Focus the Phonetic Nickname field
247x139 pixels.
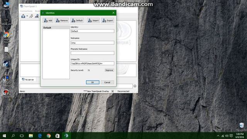point(92,53)
